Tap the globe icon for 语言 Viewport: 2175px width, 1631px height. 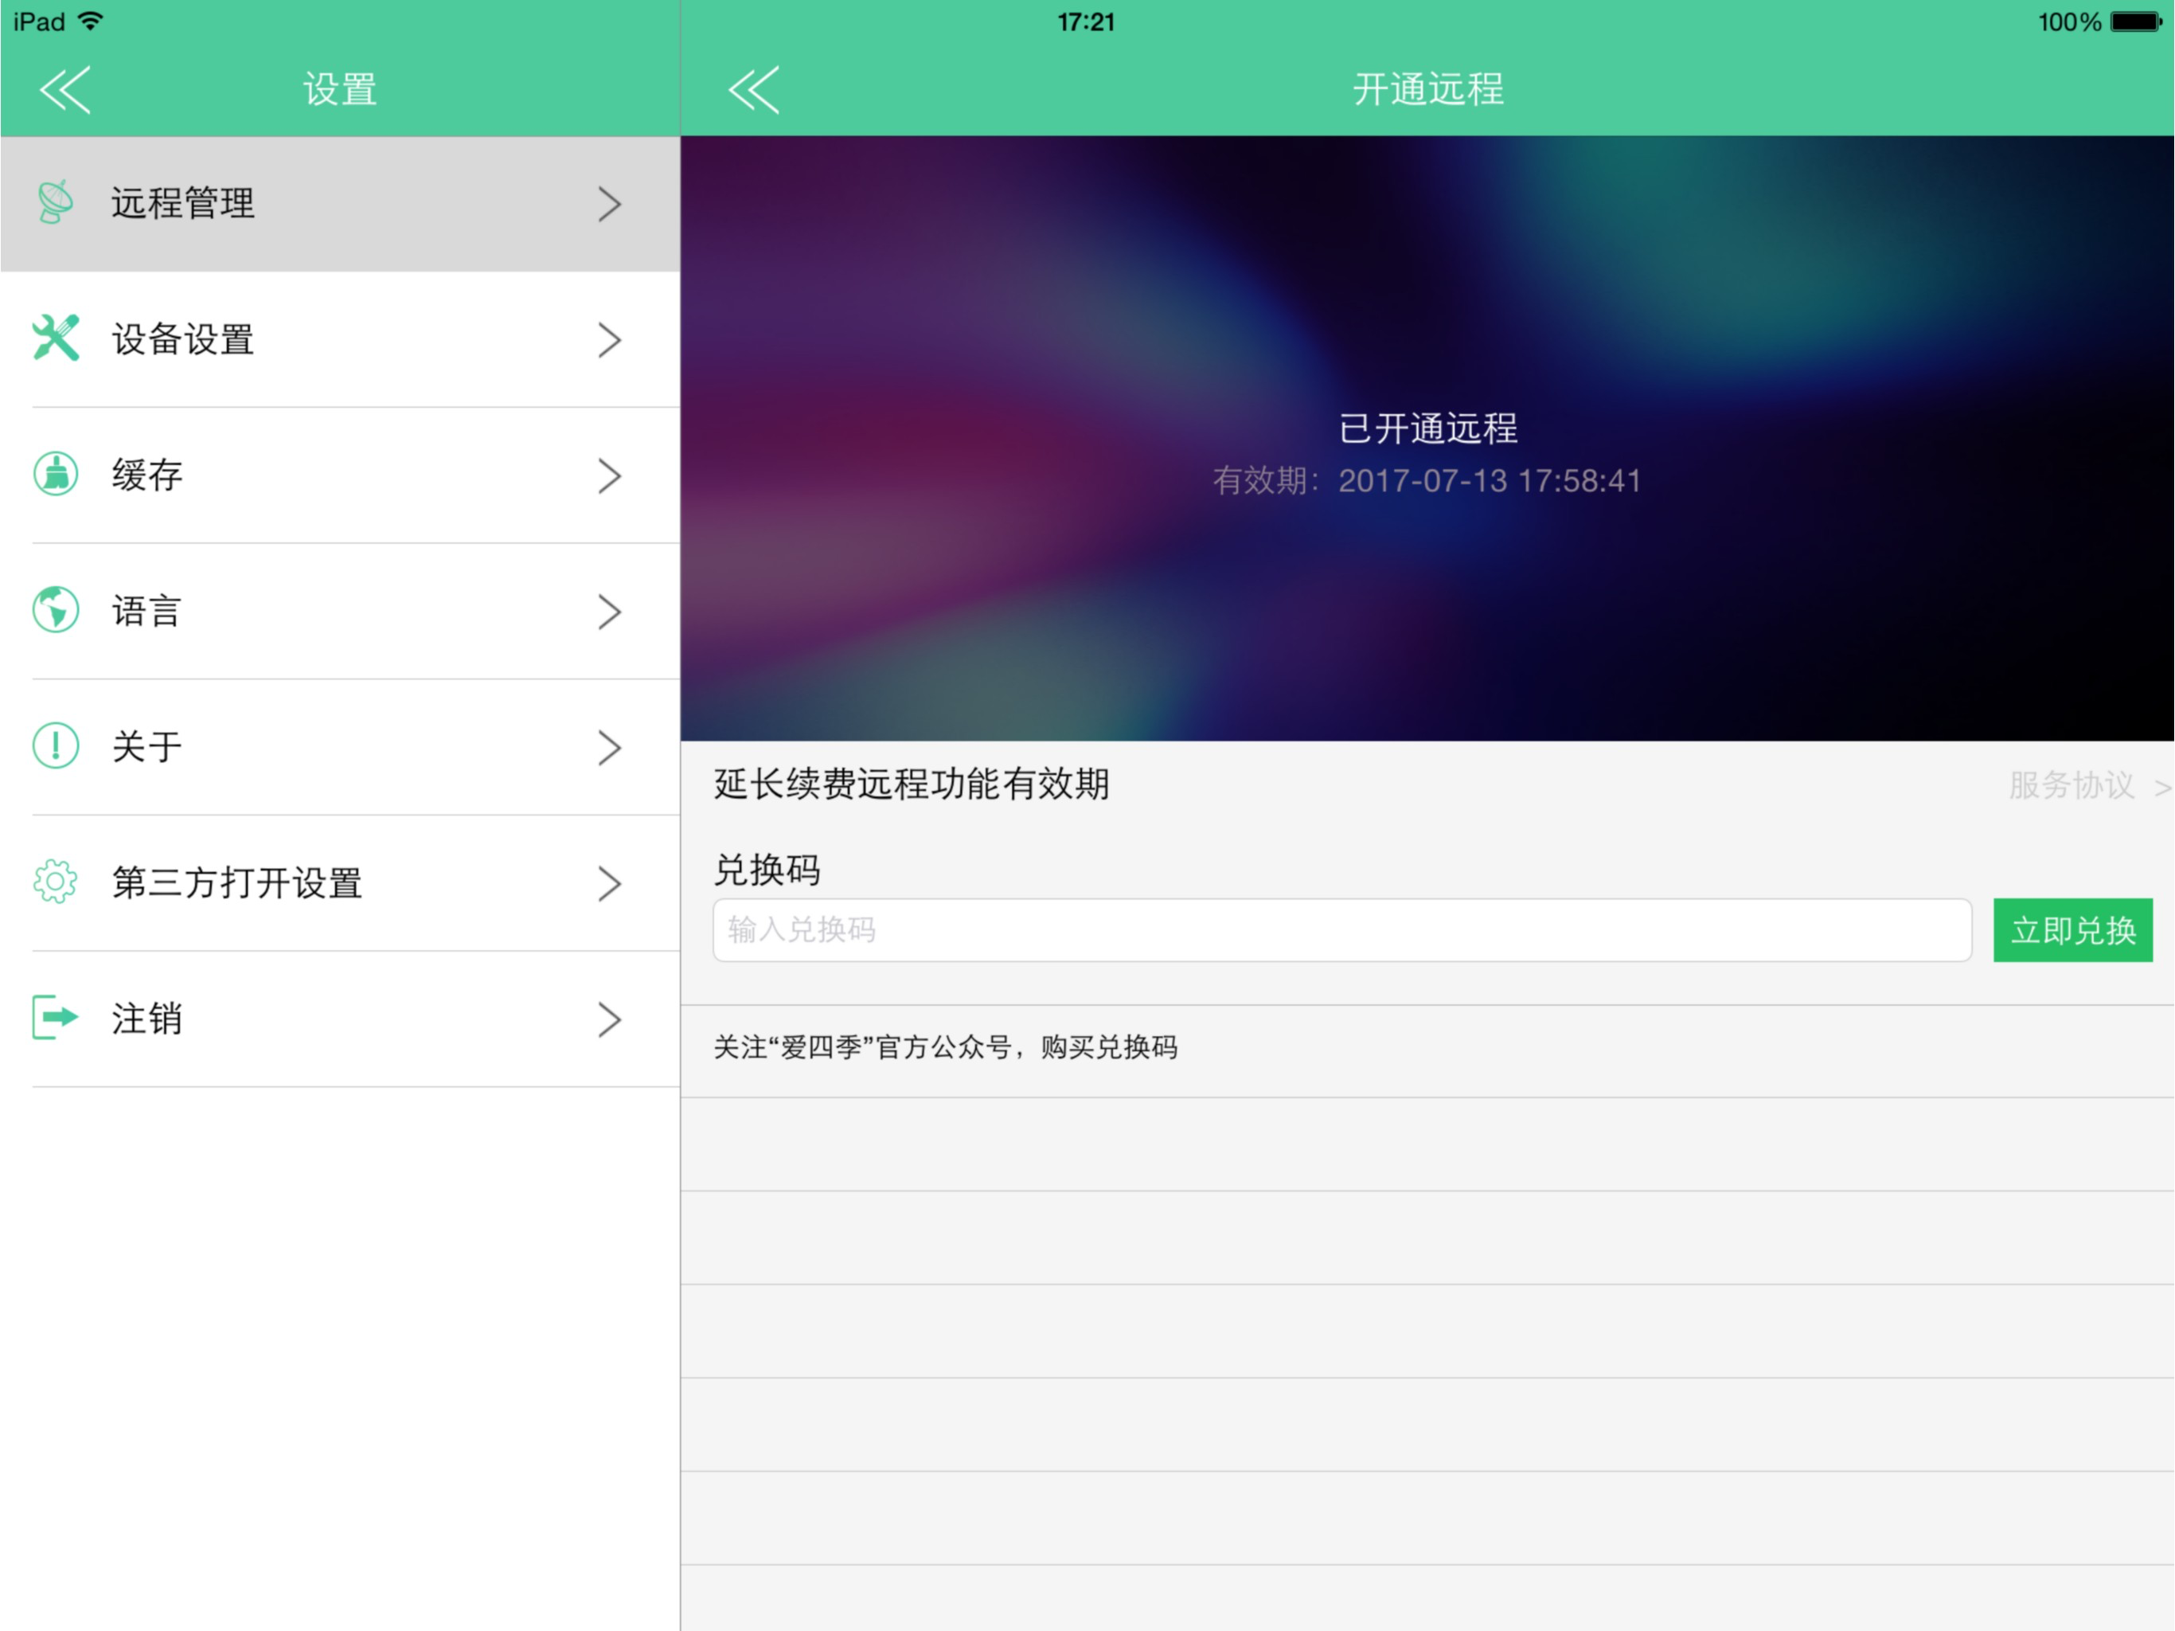click(56, 610)
